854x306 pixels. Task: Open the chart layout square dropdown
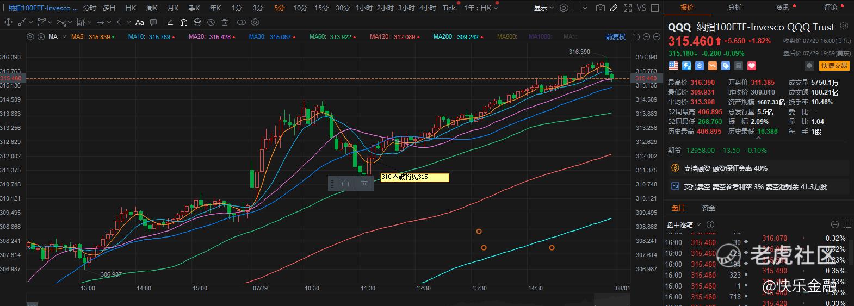pyautogui.click(x=580, y=8)
